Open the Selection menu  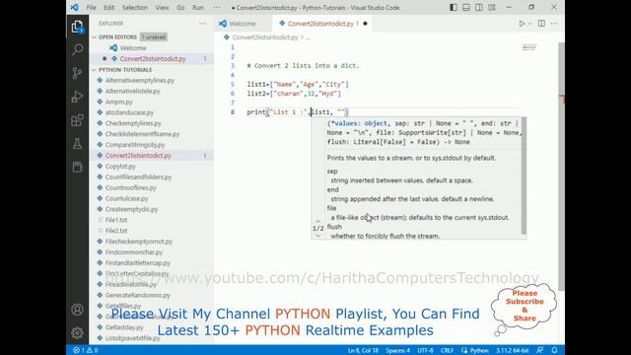135,8
